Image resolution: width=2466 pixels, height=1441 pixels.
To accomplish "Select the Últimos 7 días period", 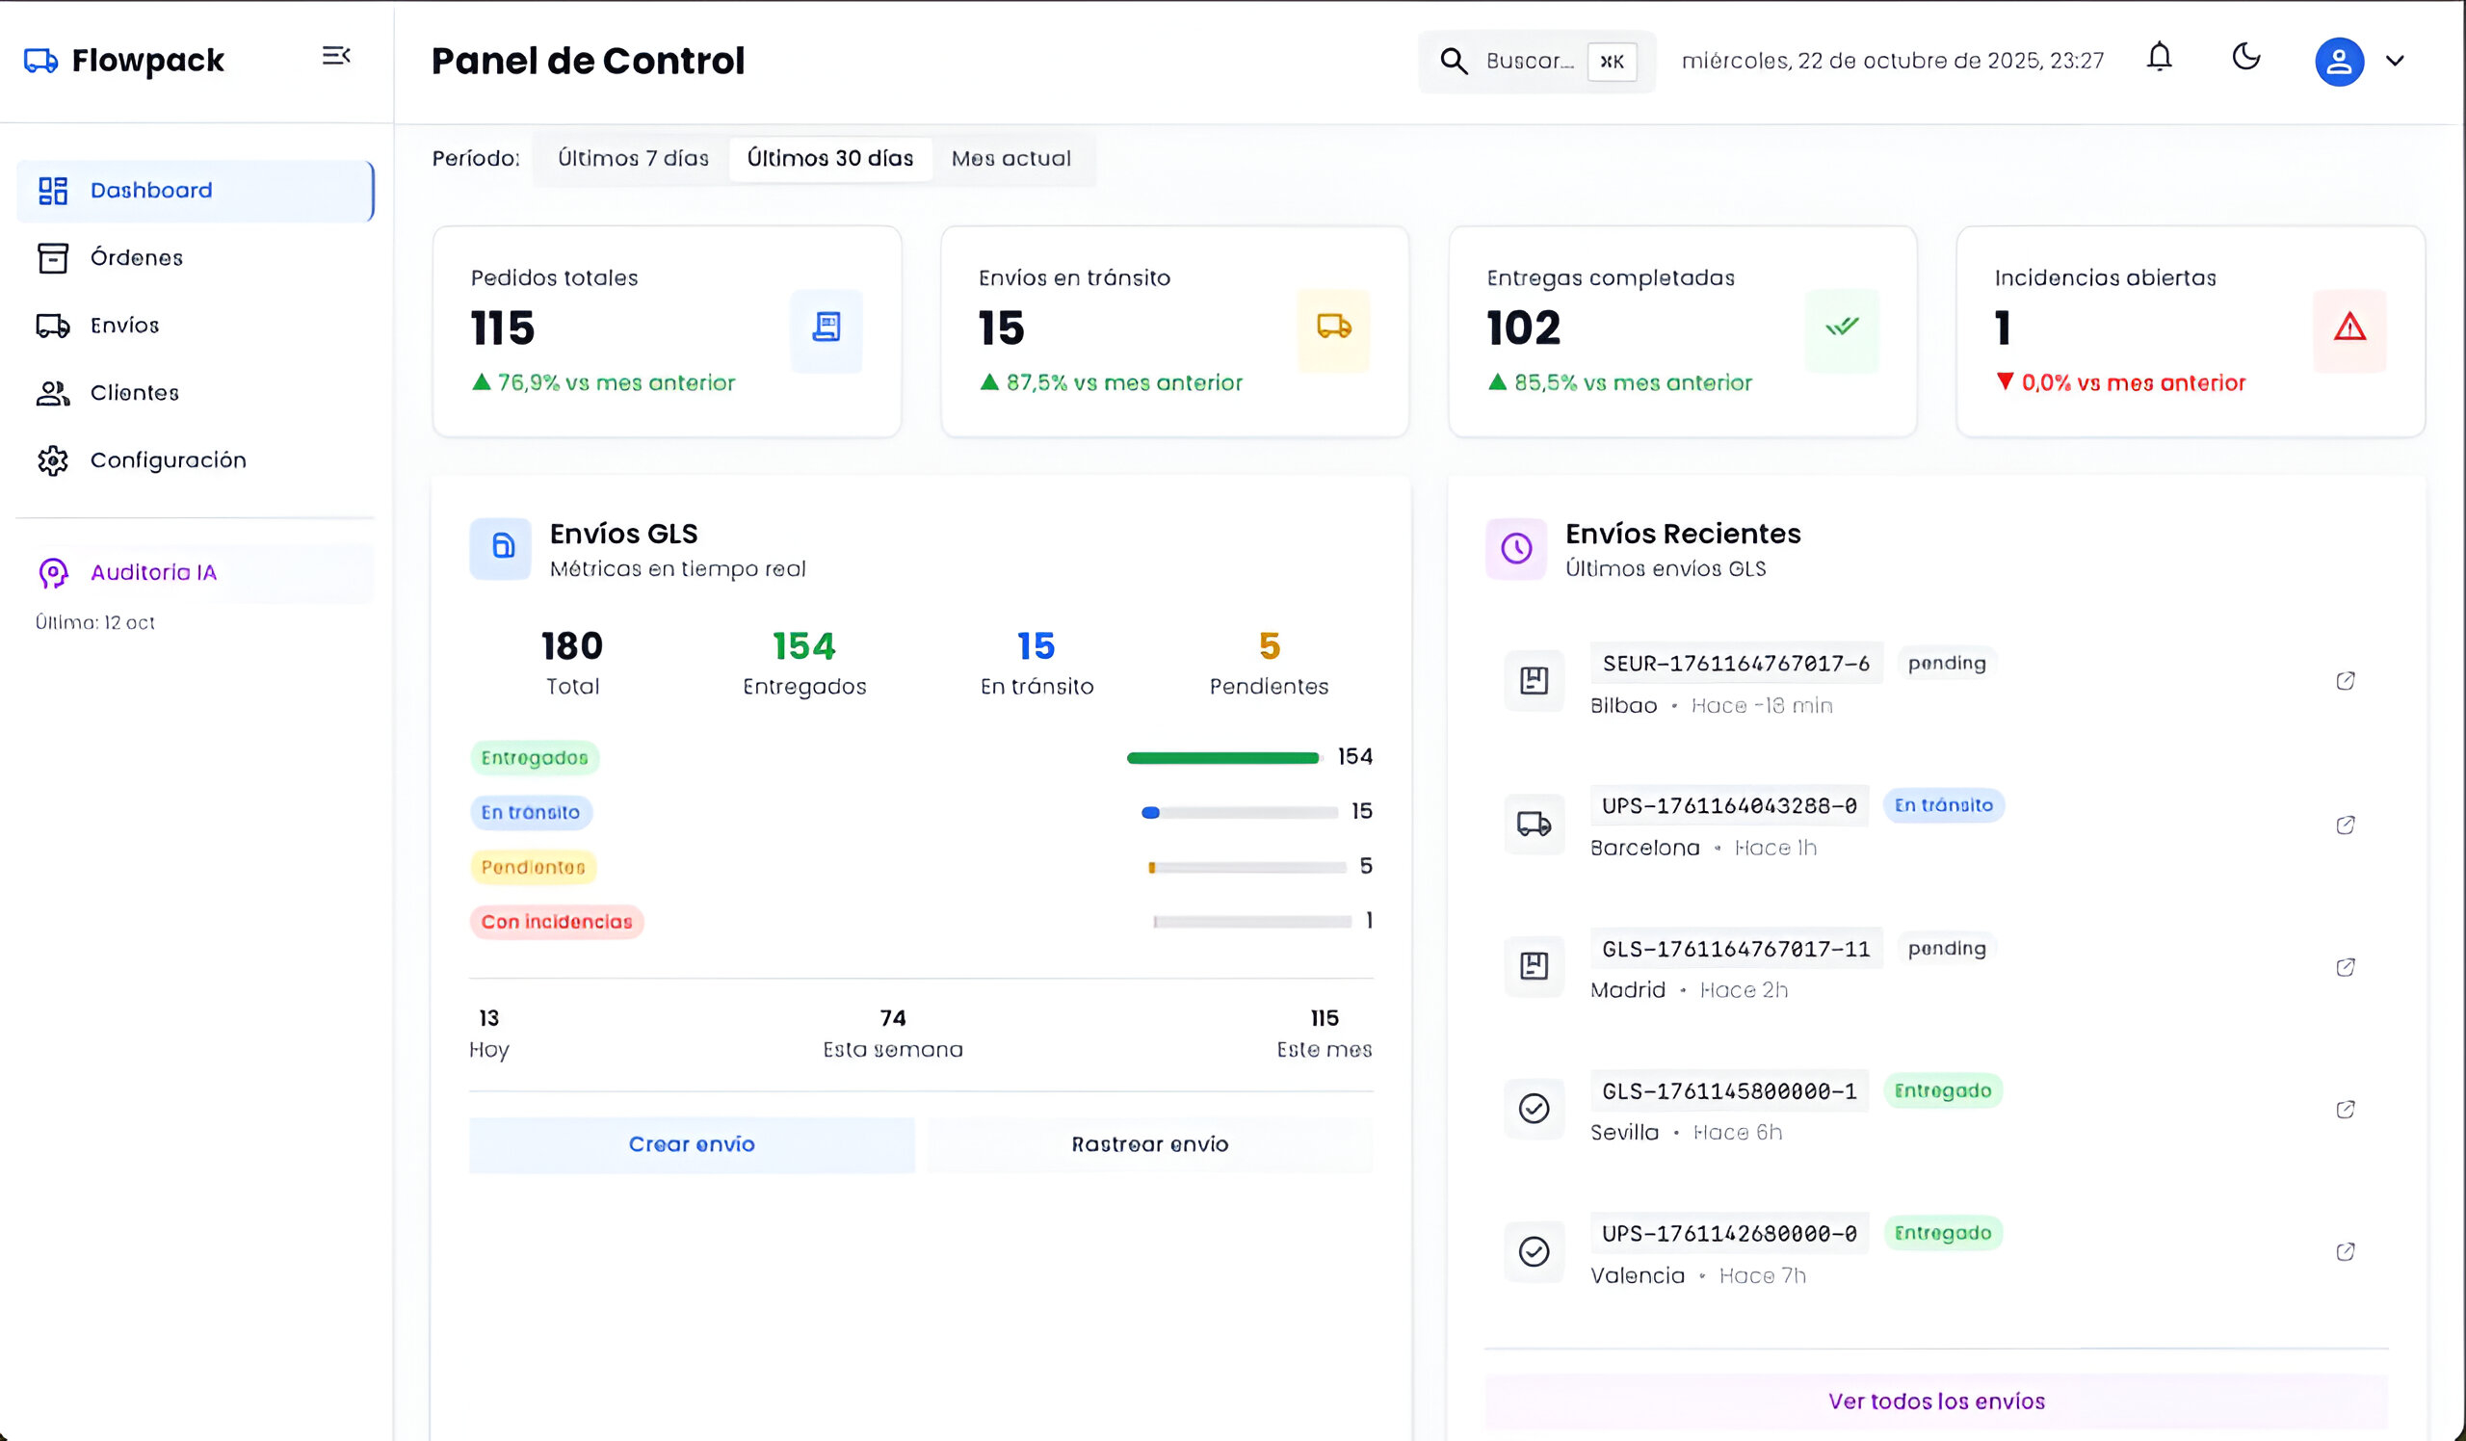I will pyautogui.click(x=633, y=159).
